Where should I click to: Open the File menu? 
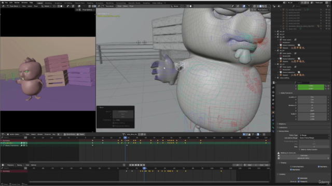click(6, 3)
